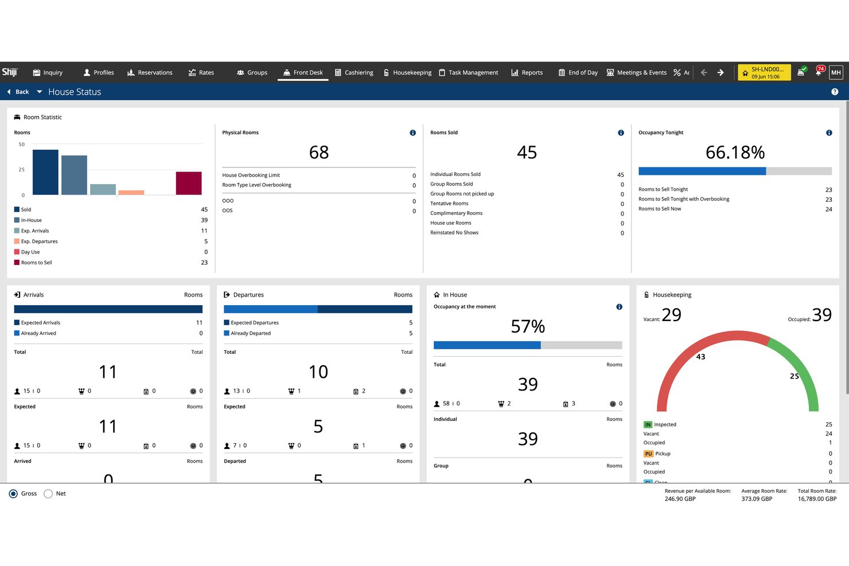Select the Net radio button
849x566 pixels.
click(48, 494)
